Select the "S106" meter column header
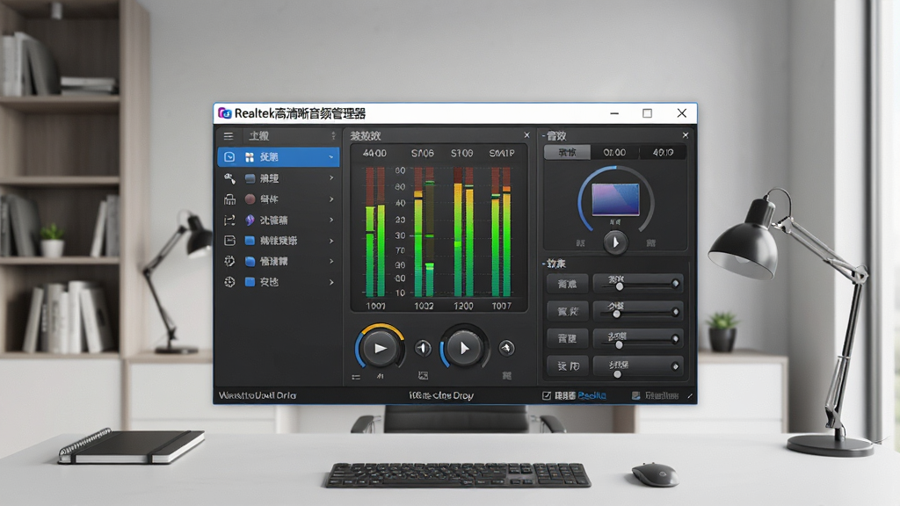900x506 pixels. (x=423, y=153)
